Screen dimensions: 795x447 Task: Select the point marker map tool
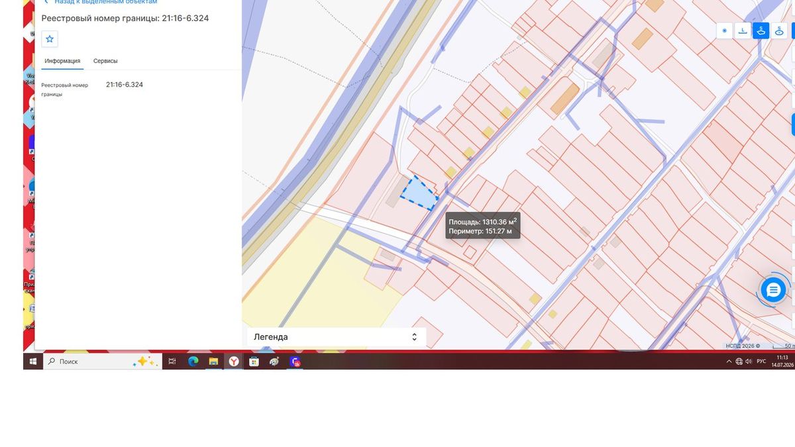[725, 30]
